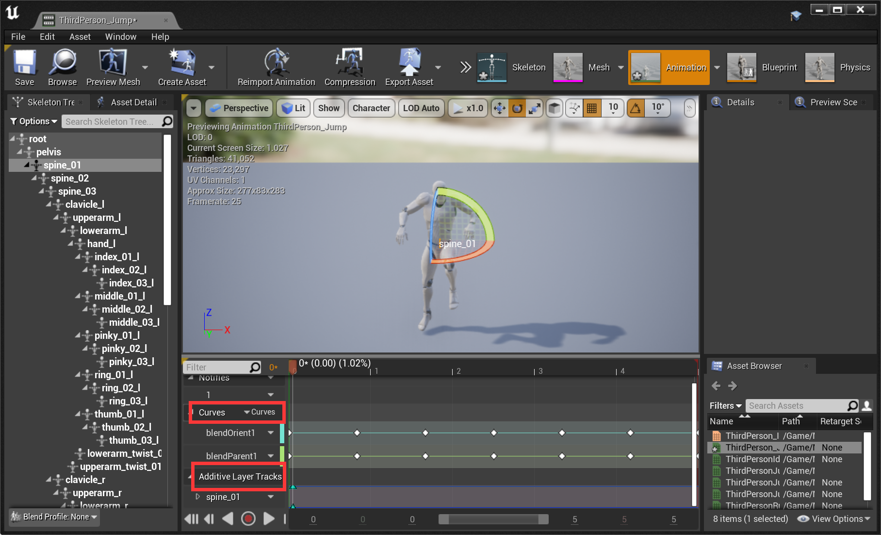This screenshot has height=535, width=881.
Task: Open View Options in Asset Browser
Action: pyautogui.click(x=833, y=519)
